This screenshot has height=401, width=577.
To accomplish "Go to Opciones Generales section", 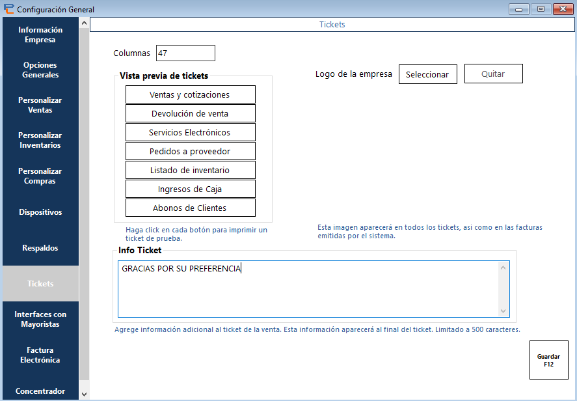I will [x=40, y=70].
